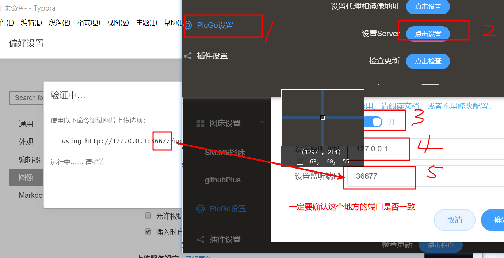
Task: Open the 帮助 menu in Typora
Action: click(173, 23)
